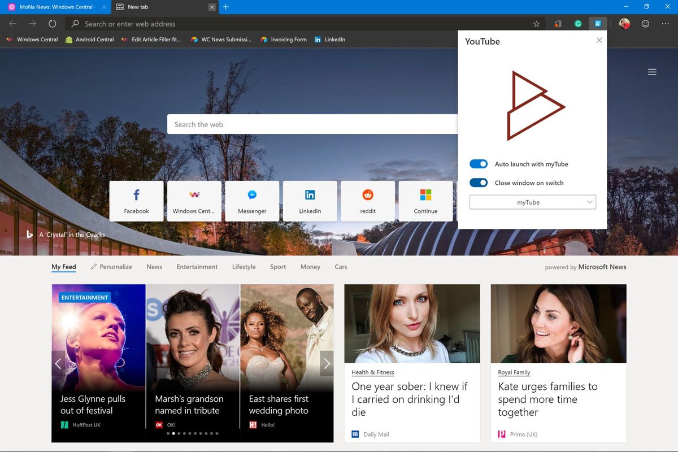Disable Auto launch with myTube

[x=479, y=164]
